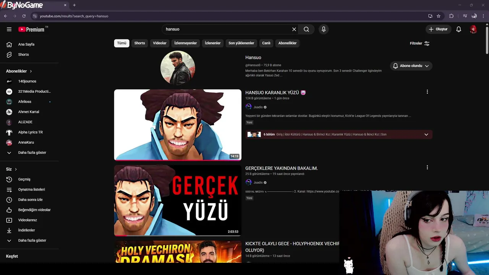Select the Abonelikler filter chip
This screenshot has width=489, height=275.
[287, 43]
